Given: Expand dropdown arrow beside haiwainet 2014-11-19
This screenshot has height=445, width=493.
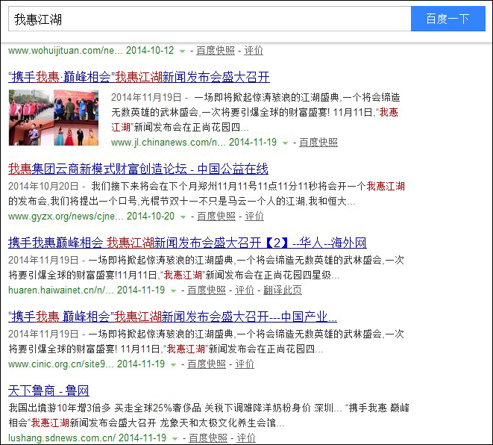Looking at the screenshot, I should [173, 290].
